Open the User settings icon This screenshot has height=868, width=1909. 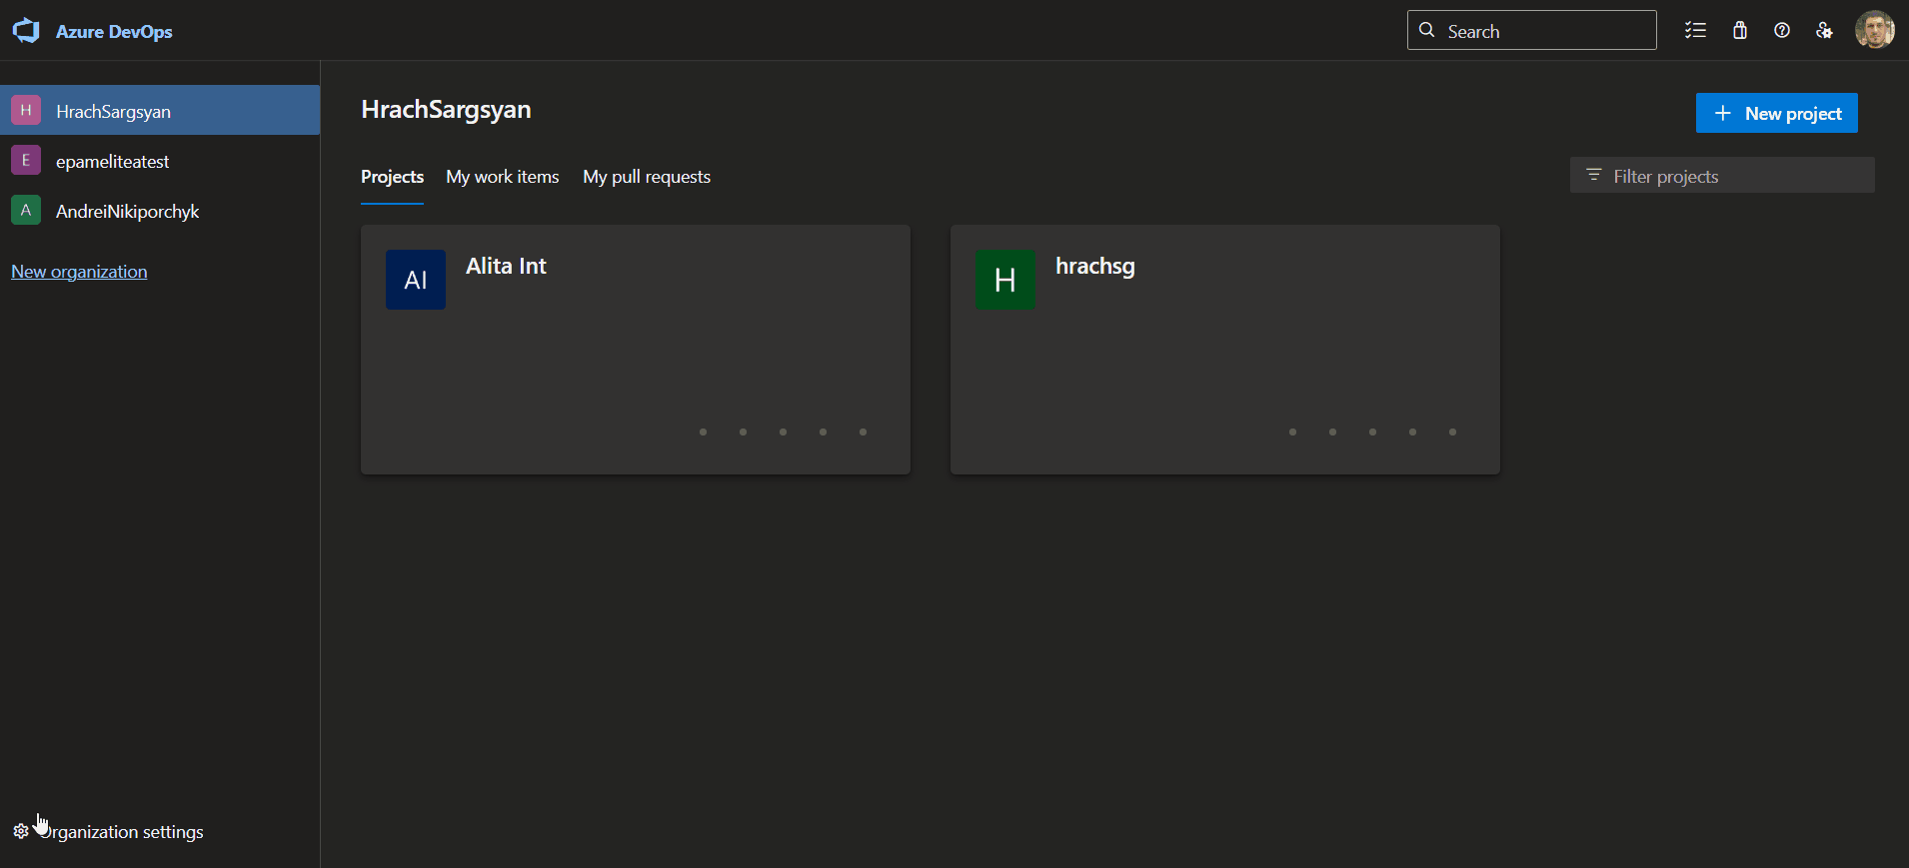coord(1824,31)
